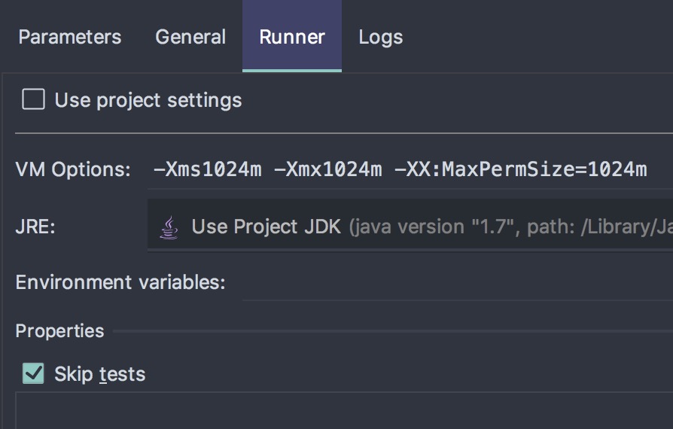Switch to the Parameters tab
Screen dimensions: 673x429
point(69,37)
